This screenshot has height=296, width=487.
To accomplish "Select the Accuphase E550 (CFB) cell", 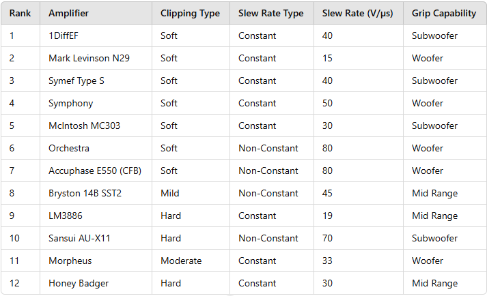I will point(95,171).
